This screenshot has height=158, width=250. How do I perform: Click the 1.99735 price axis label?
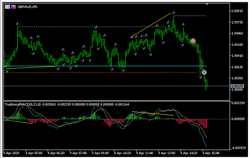[x=237, y=22]
